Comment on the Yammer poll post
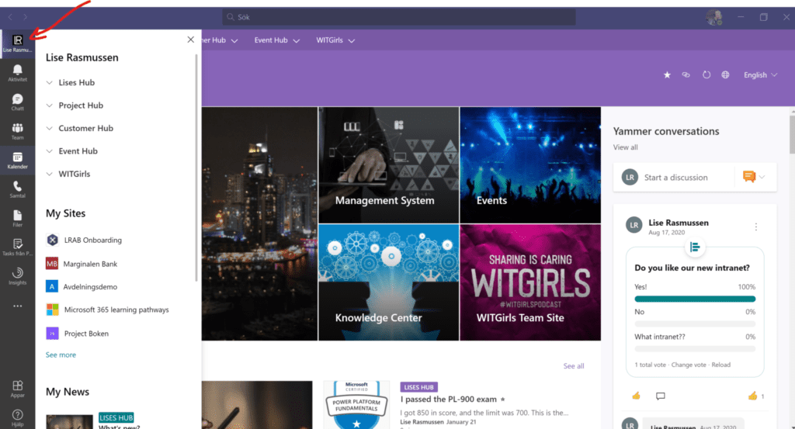This screenshot has width=795, height=429. (x=660, y=396)
